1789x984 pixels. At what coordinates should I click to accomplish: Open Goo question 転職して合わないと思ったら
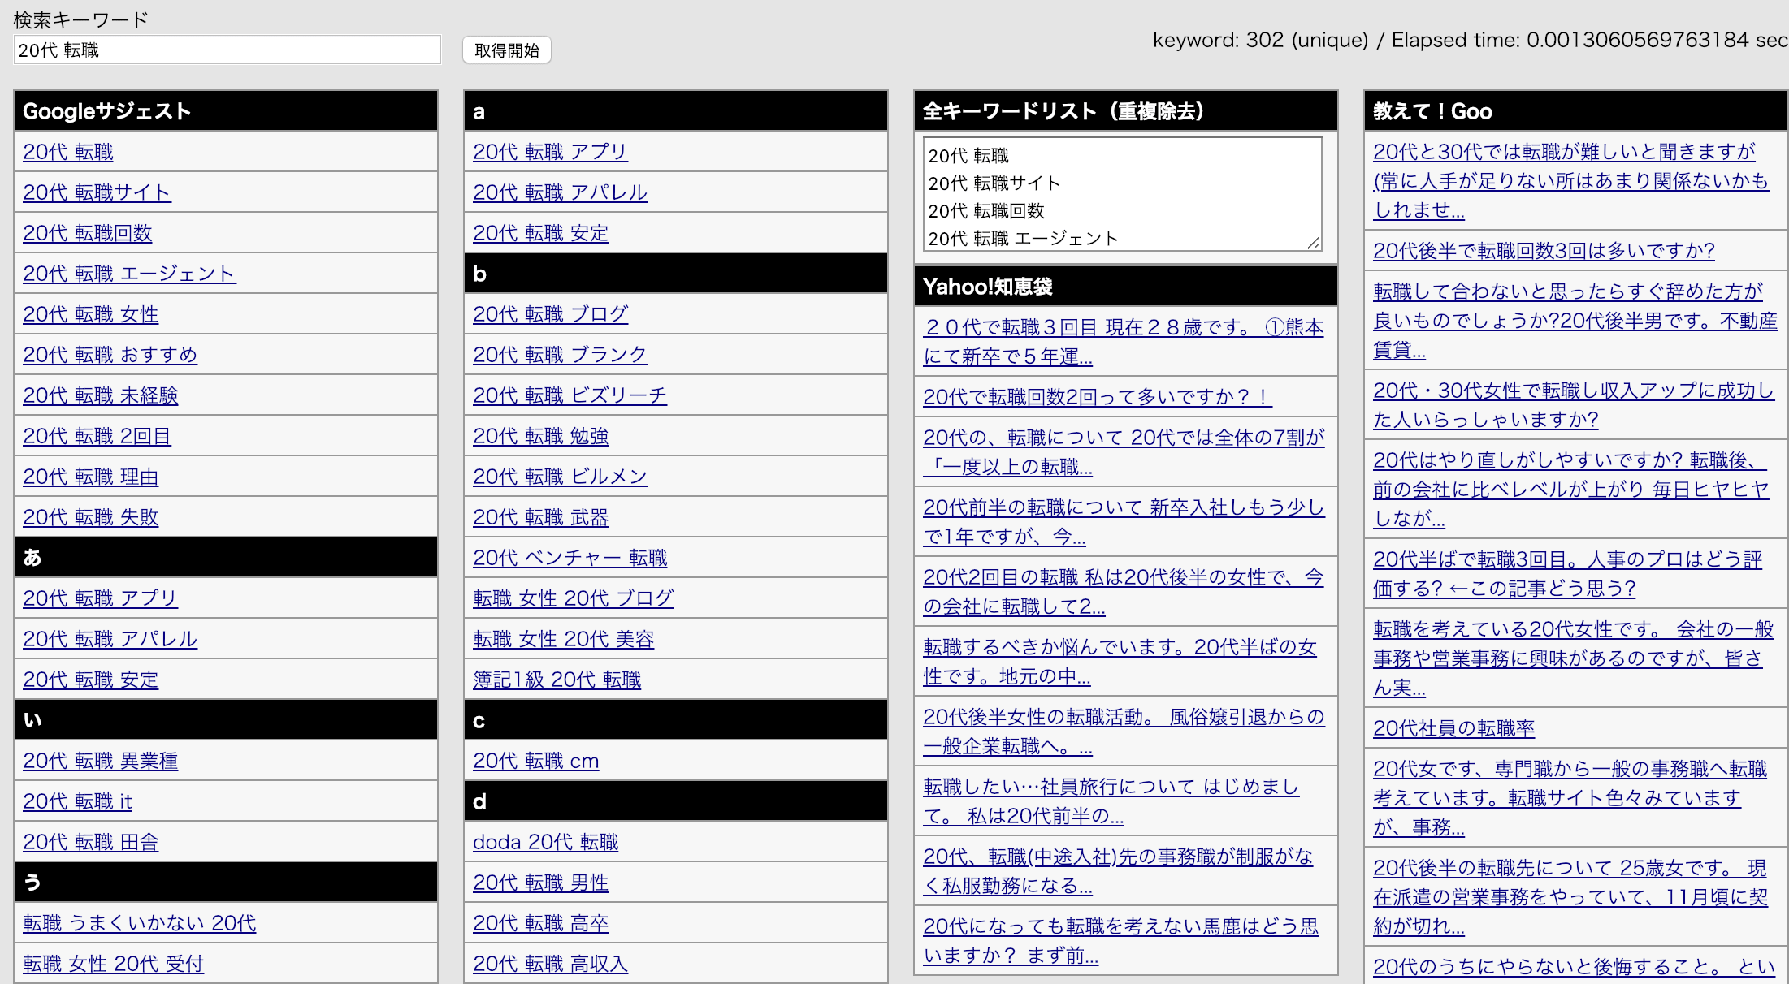point(1575,321)
